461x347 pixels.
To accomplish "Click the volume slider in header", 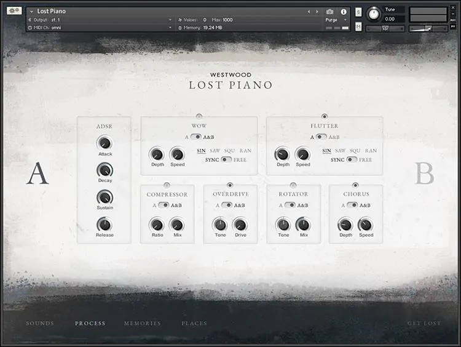I will pos(428,28).
